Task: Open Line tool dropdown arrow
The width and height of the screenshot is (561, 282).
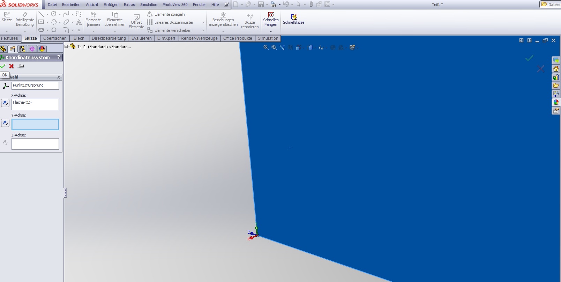Action: [x=47, y=14]
